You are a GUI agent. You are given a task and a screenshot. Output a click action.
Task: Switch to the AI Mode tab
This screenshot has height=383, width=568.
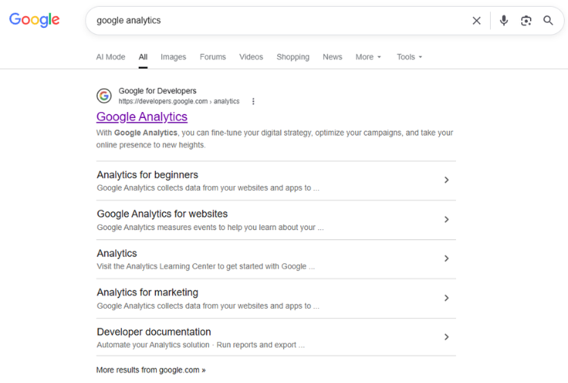111,57
